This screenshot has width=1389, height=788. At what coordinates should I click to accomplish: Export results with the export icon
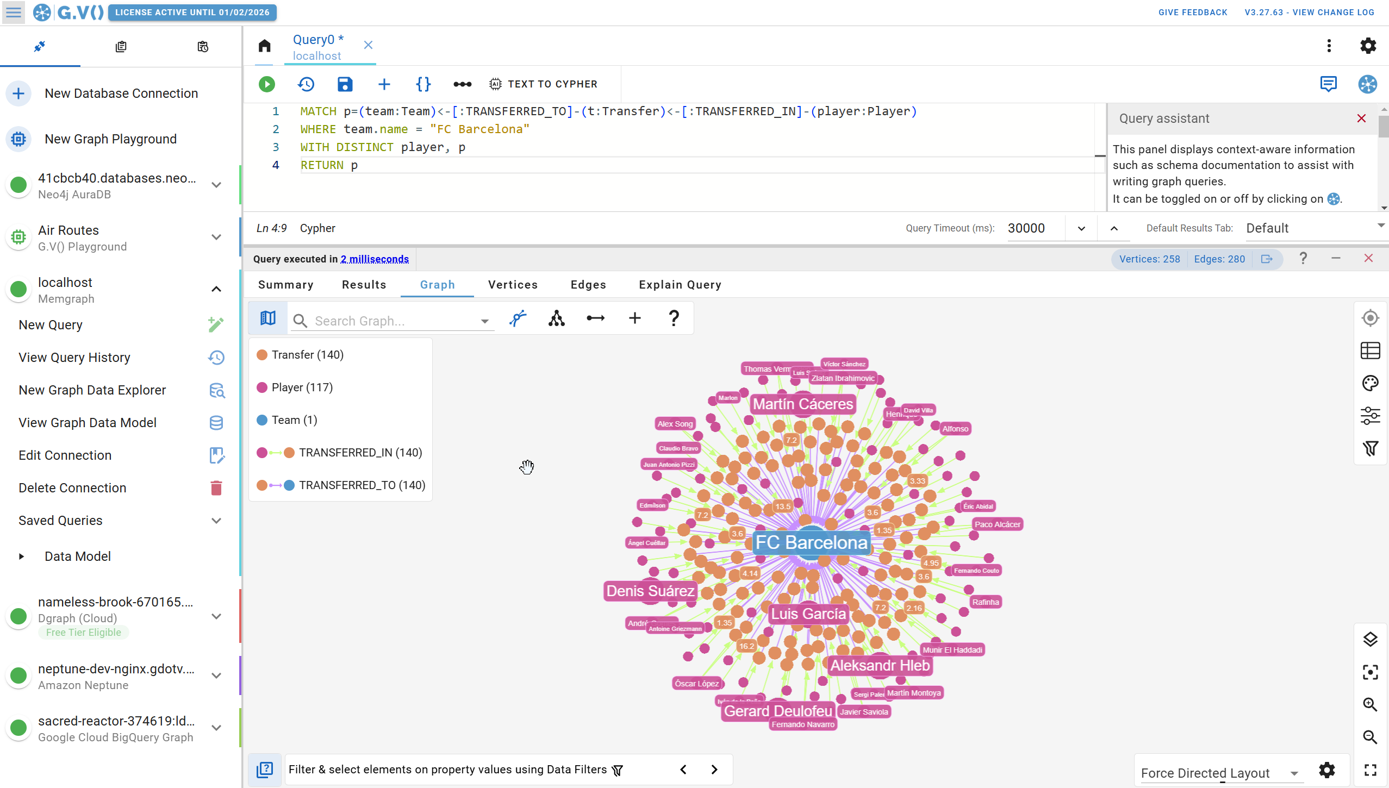[1267, 259]
